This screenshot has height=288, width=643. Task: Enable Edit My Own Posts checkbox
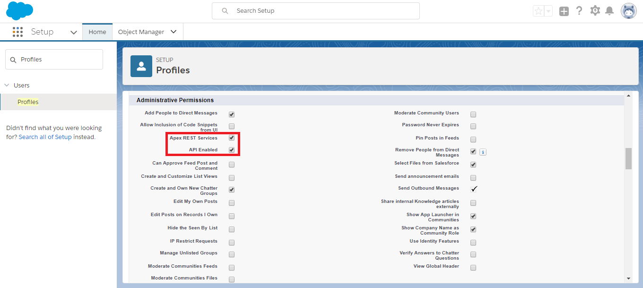(232, 203)
